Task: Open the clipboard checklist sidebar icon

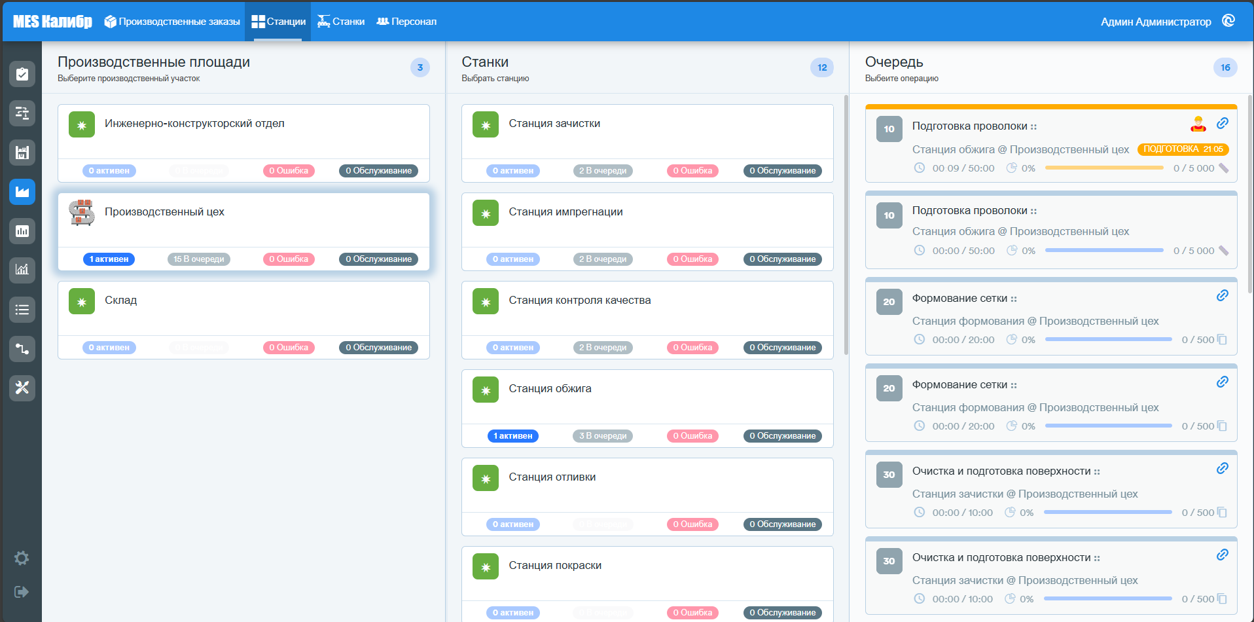Action: 22,74
